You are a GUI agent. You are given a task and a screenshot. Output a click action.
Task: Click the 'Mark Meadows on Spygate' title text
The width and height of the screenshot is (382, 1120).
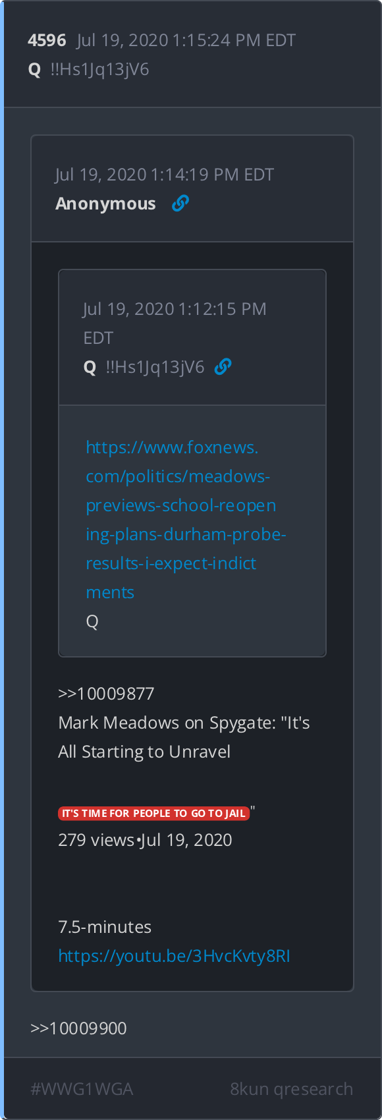[184, 737]
